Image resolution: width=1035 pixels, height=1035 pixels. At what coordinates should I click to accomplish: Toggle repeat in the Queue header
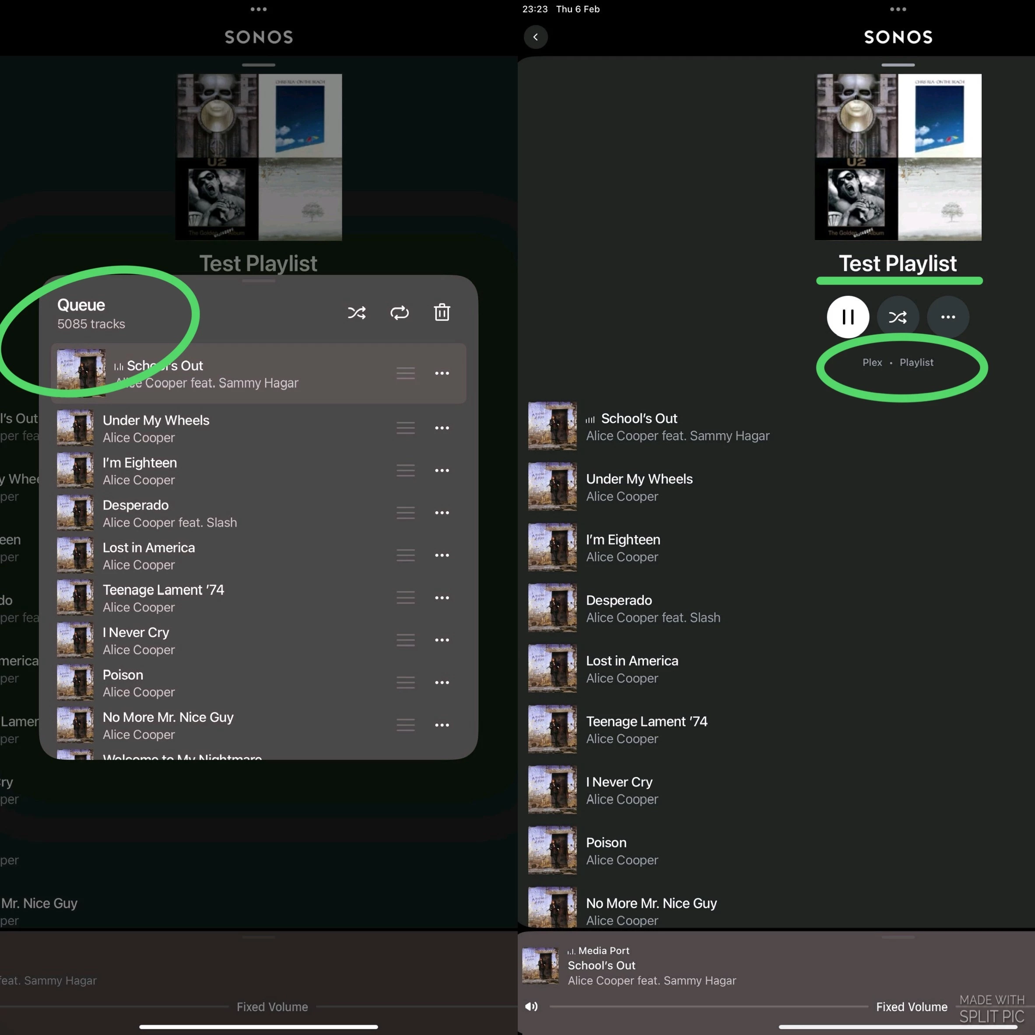tap(400, 313)
